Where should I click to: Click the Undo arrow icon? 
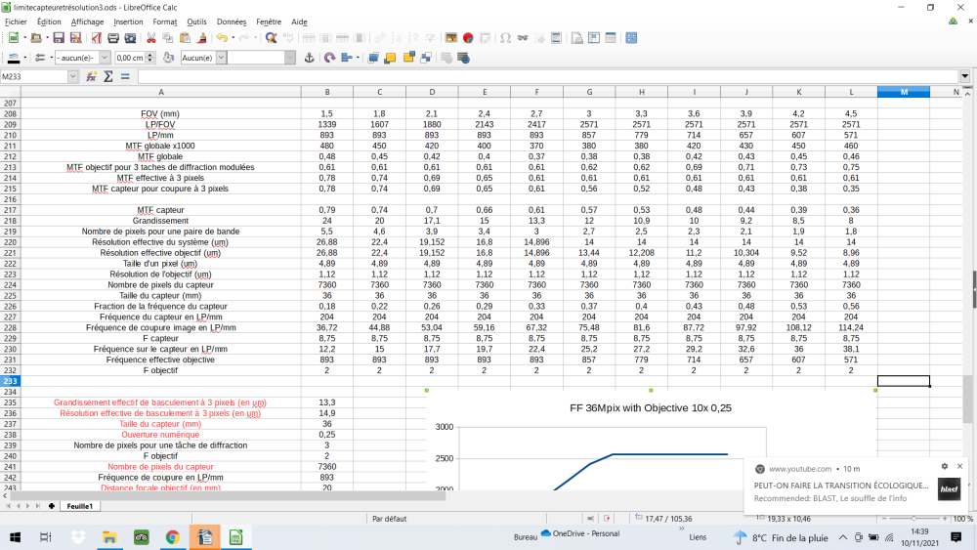222,38
